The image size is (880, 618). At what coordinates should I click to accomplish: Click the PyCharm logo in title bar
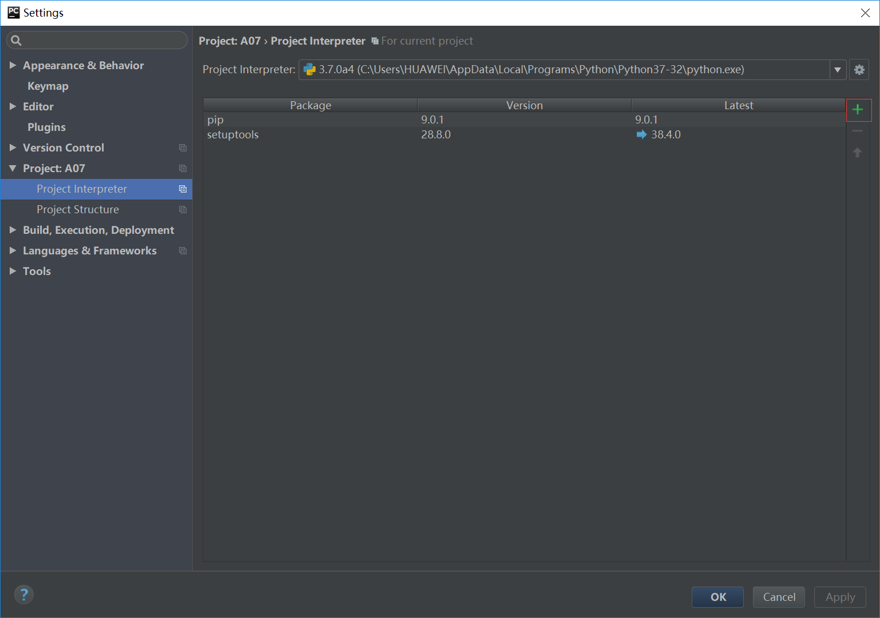click(14, 13)
